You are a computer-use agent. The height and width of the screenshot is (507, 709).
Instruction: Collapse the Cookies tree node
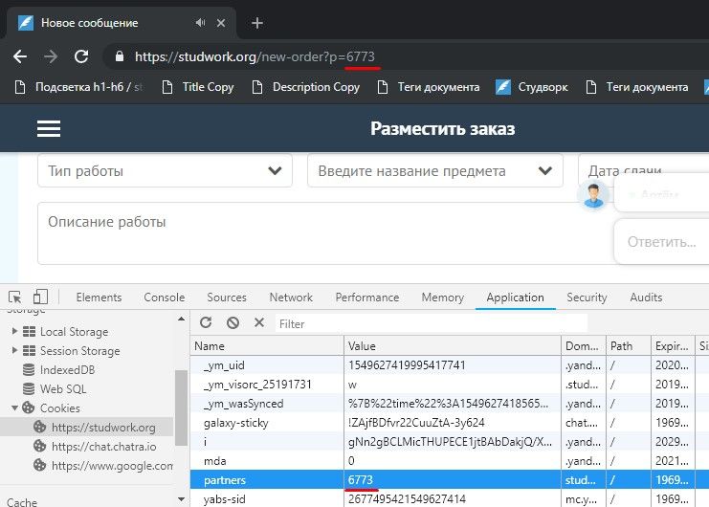click(x=14, y=408)
